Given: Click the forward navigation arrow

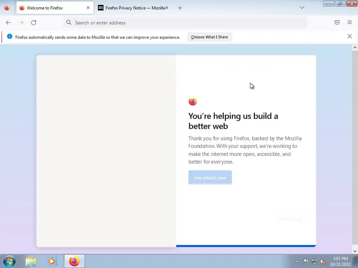Looking at the screenshot, I should tap(21, 23).
